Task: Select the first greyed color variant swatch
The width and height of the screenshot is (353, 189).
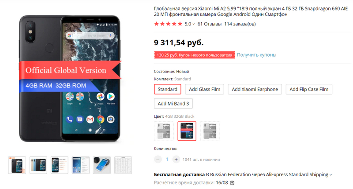Action: point(164,131)
